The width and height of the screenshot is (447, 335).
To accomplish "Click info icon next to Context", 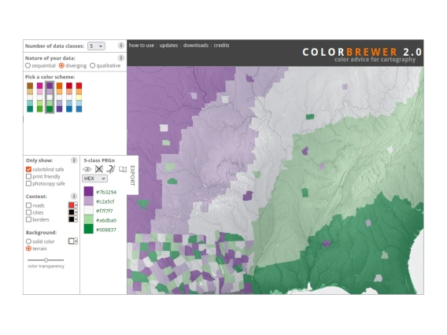I will tap(74, 196).
